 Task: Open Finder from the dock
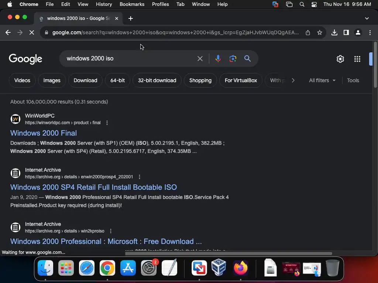[x=45, y=268]
